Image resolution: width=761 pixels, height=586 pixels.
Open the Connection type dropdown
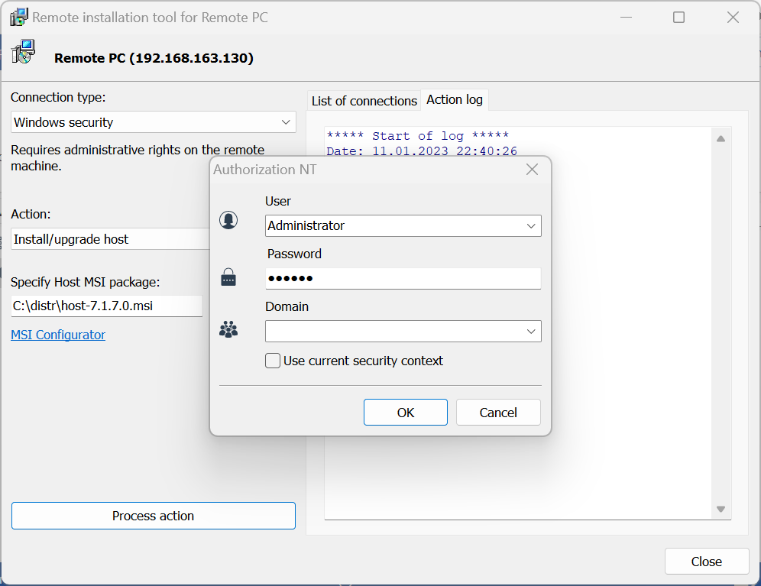click(x=153, y=122)
